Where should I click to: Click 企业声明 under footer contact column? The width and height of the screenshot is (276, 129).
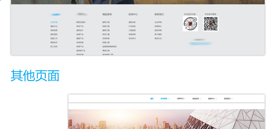pyautogui.click(x=158, y=22)
